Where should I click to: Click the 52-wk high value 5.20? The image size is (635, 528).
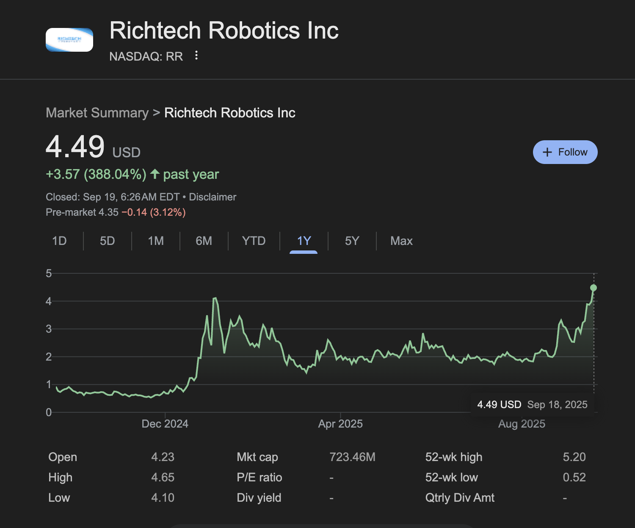[x=574, y=457]
